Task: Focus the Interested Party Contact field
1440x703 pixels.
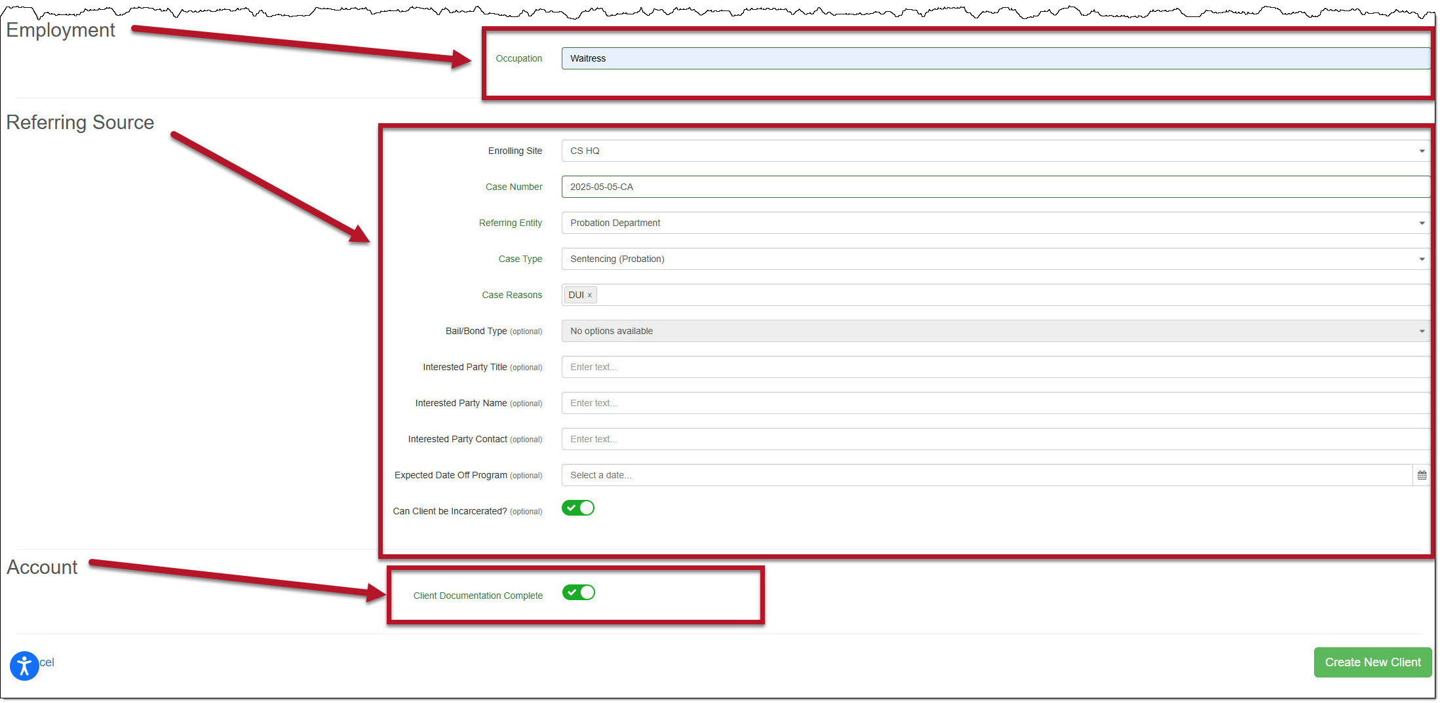Action: click(x=995, y=439)
